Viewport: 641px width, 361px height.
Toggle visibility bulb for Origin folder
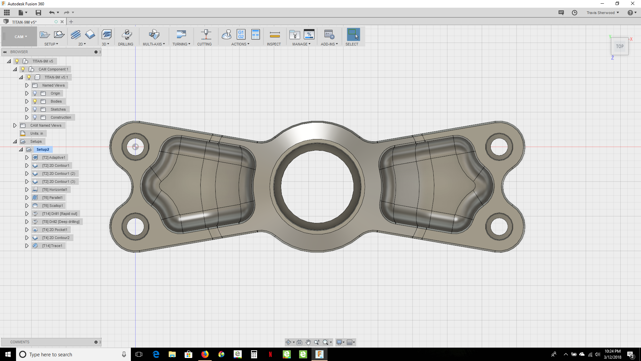35,93
